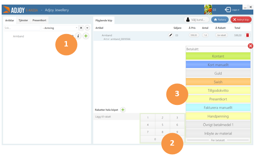Clear the Armring category filter

point(81,28)
